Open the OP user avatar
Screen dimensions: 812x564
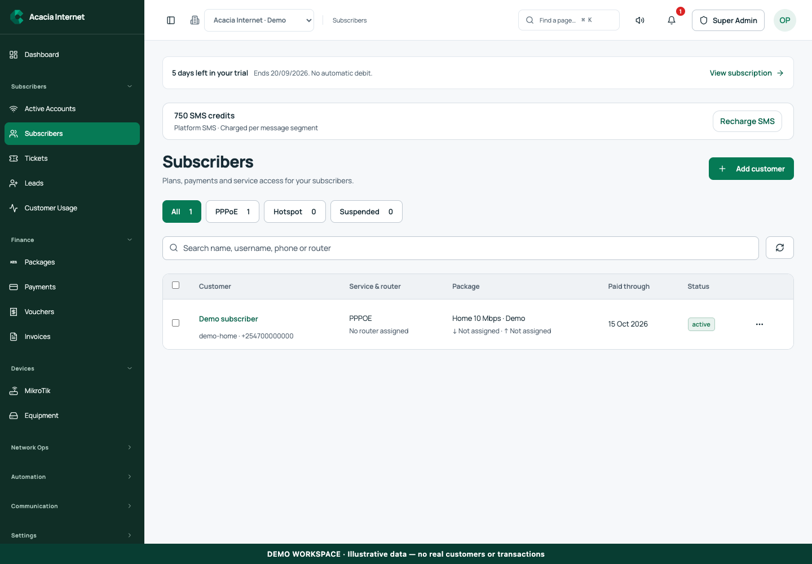(785, 20)
